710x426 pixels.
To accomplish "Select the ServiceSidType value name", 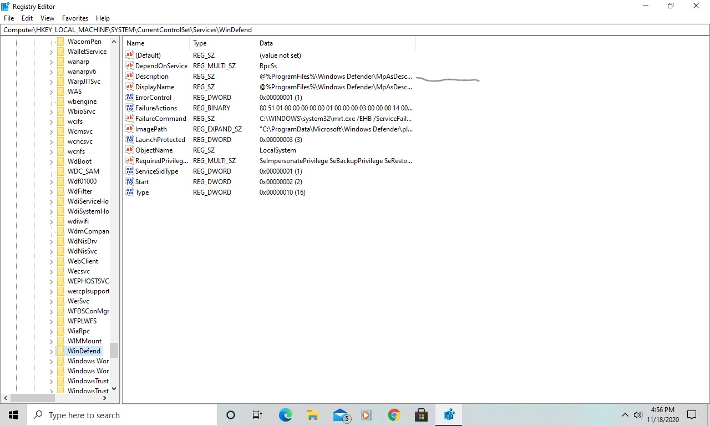I will (157, 171).
